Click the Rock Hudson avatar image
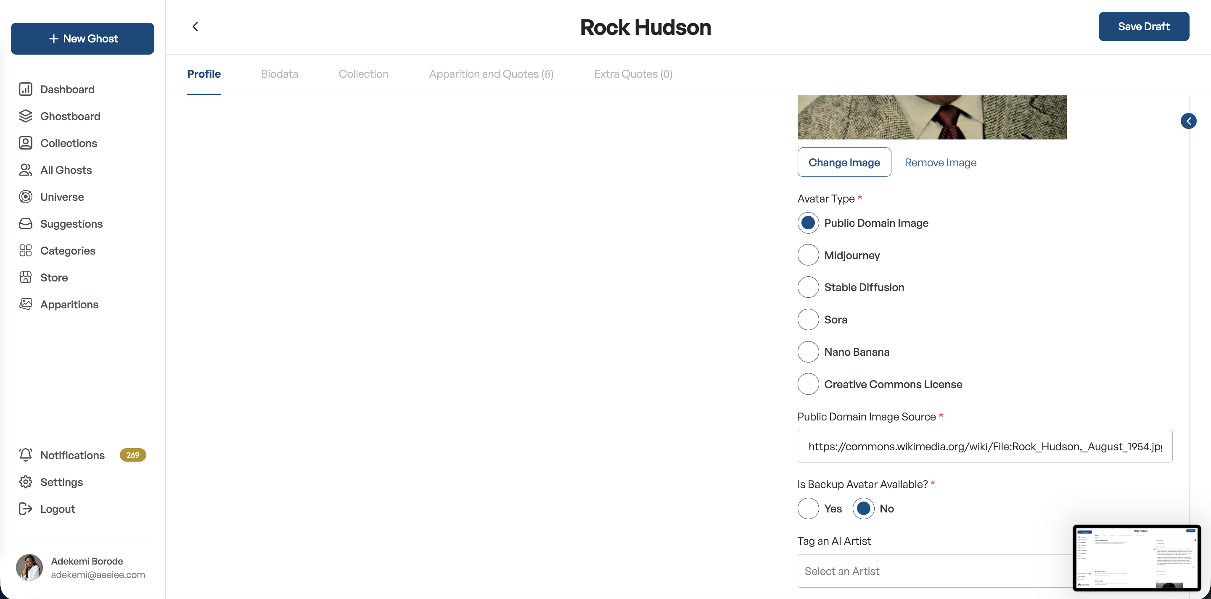The image size is (1211, 599). 932,118
